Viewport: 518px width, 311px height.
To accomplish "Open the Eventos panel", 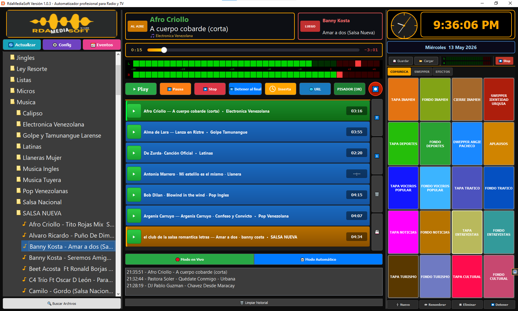I will pos(102,45).
